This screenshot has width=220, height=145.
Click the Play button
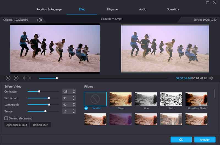pos(8,78)
